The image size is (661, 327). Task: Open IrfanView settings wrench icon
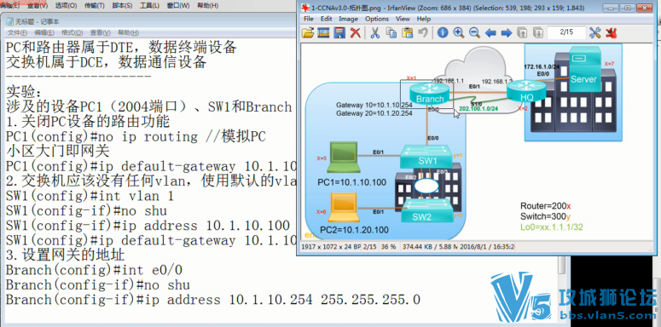point(594,33)
